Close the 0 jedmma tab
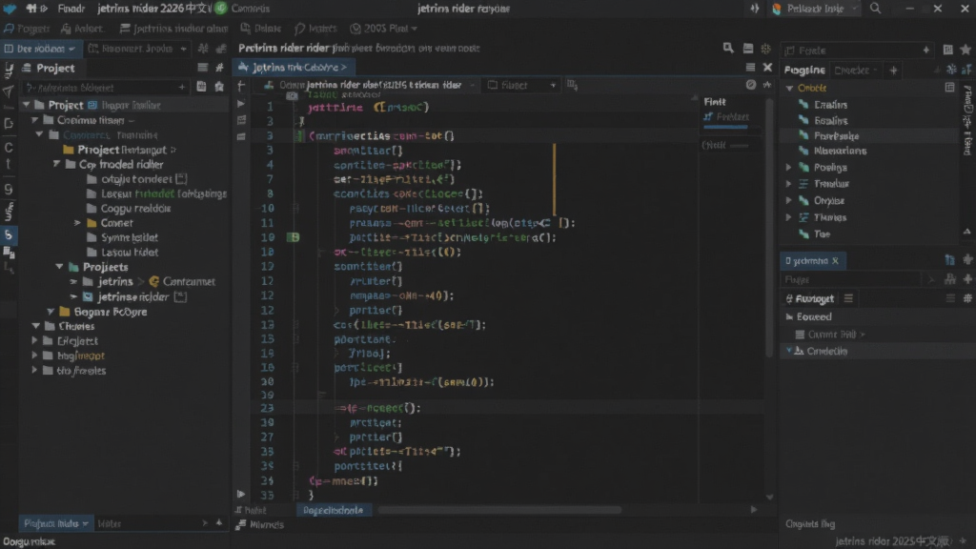 tap(835, 261)
